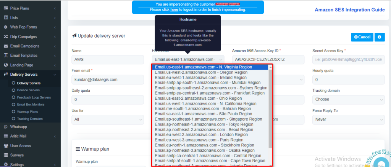This screenshot has width=391, height=167.
Task: Click the Cancel button
Action: coord(362,37)
